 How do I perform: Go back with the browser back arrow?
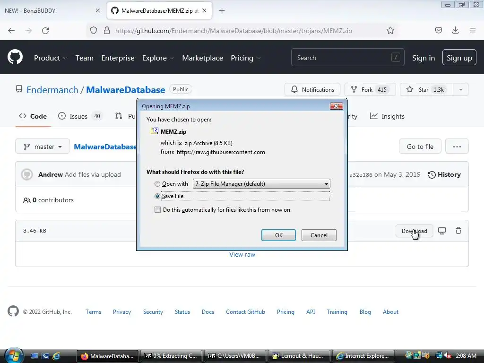11,31
